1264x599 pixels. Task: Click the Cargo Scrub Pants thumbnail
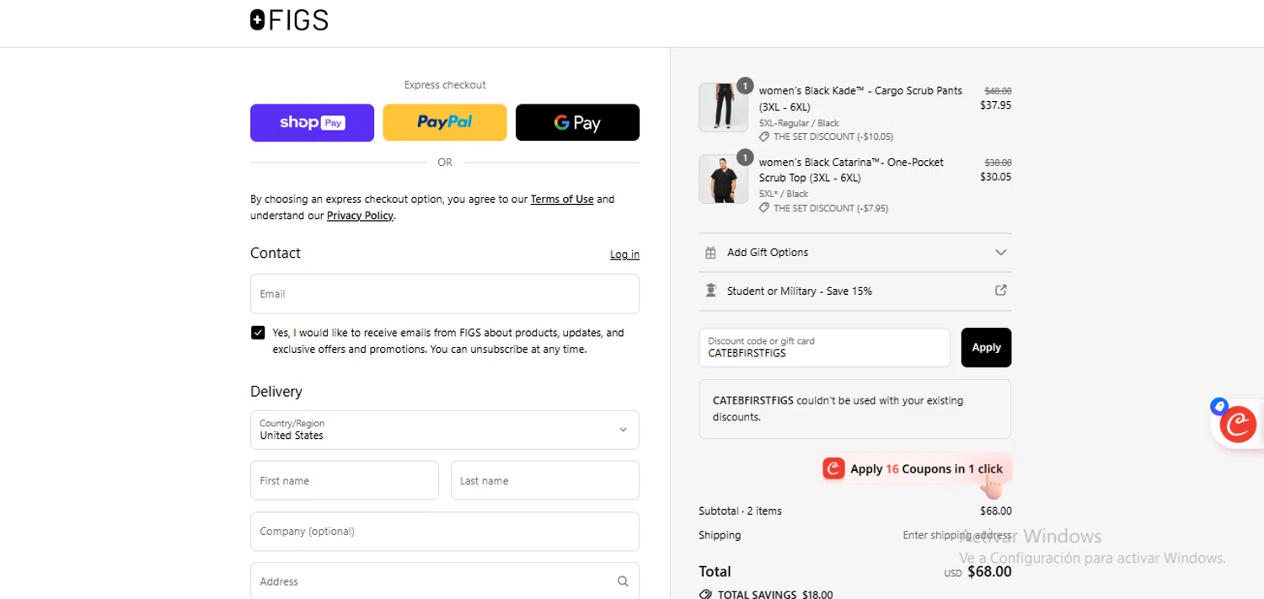pyautogui.click(x=723, y=107)
